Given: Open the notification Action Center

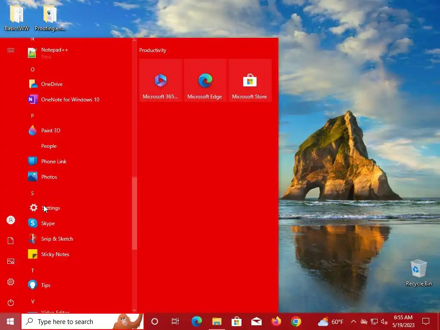Looking at the screenshot, I should (426, 321).
